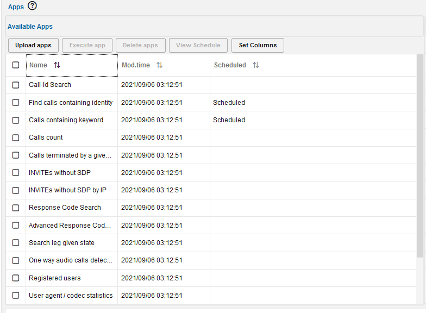Click the Execute app button
426x313 pixels.
(x=87, y=46)
